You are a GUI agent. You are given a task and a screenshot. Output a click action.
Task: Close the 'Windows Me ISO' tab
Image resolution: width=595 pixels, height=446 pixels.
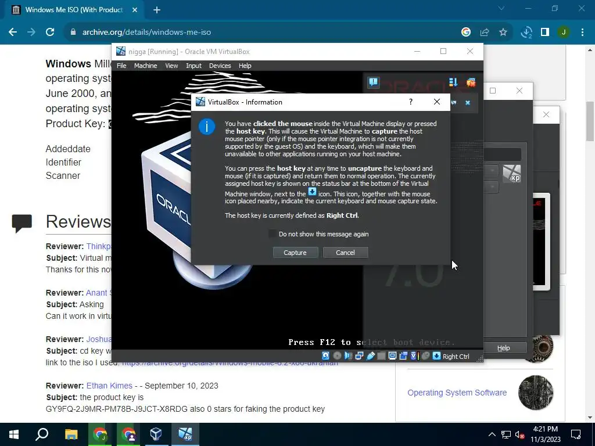pos(135,10)
